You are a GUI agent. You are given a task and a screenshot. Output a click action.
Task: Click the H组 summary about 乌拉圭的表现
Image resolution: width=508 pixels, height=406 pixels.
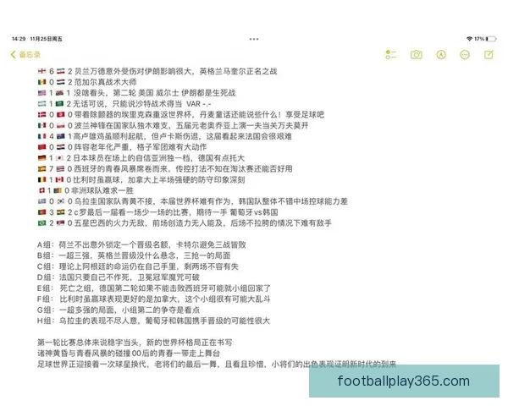tap(153, 321)
